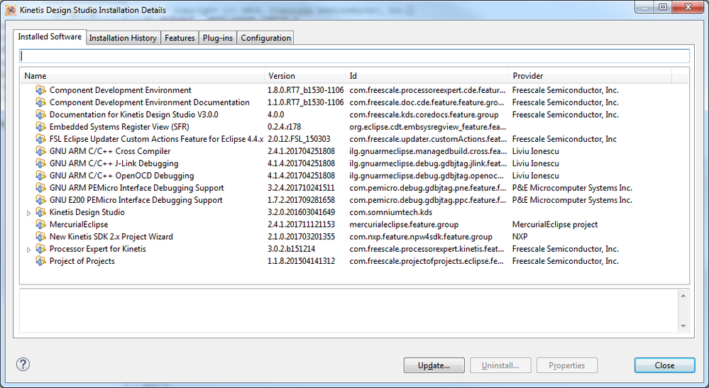Click the Processor Expert for Kinetis icon
This screenshot has height=388, width=709.
pyautogui.click(x=40, y=249)
